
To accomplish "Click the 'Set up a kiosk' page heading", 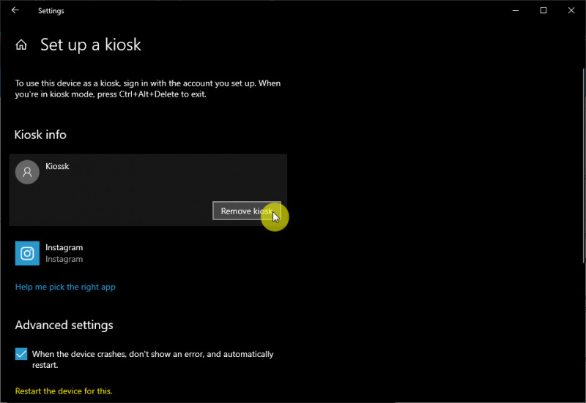I will tap(90, 45).
